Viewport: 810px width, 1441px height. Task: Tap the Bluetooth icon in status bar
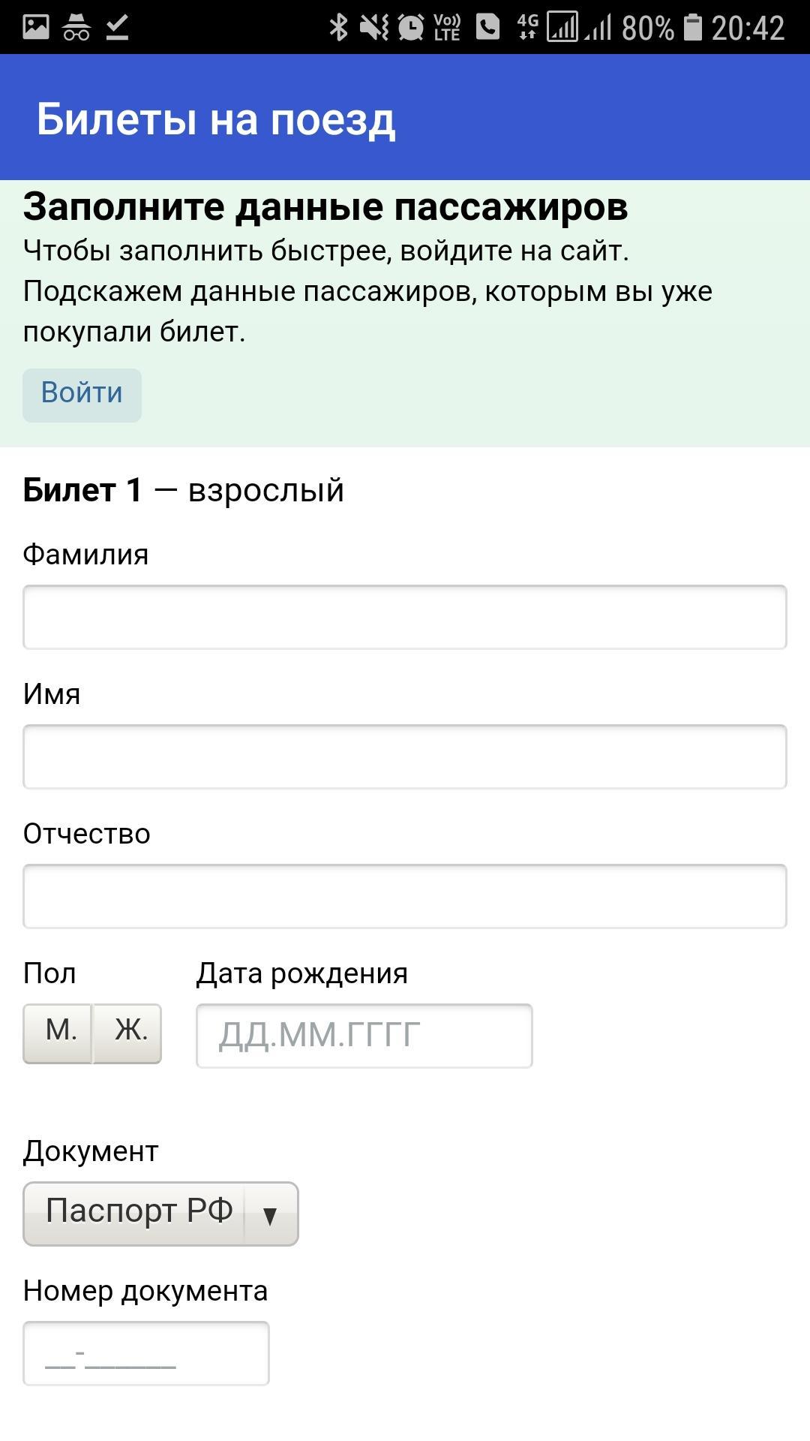coord(339,28)
